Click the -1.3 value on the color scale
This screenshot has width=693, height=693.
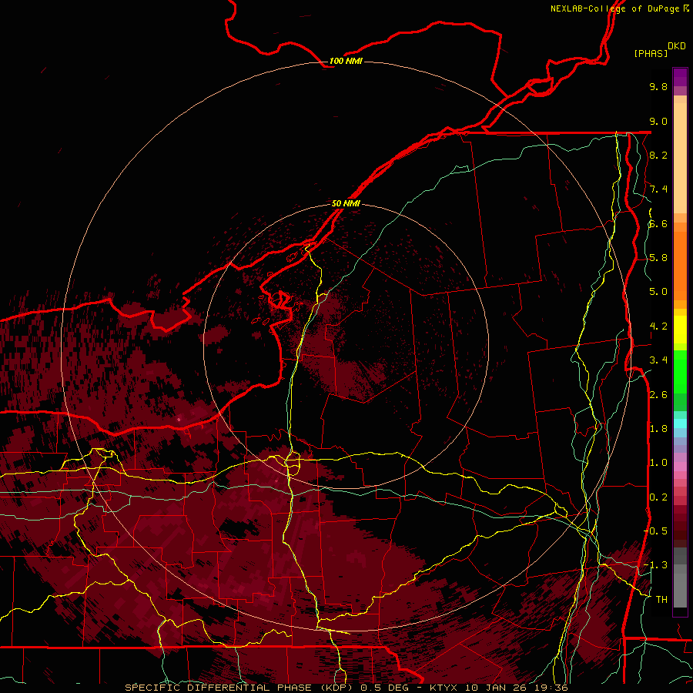(x=656, y=565)
